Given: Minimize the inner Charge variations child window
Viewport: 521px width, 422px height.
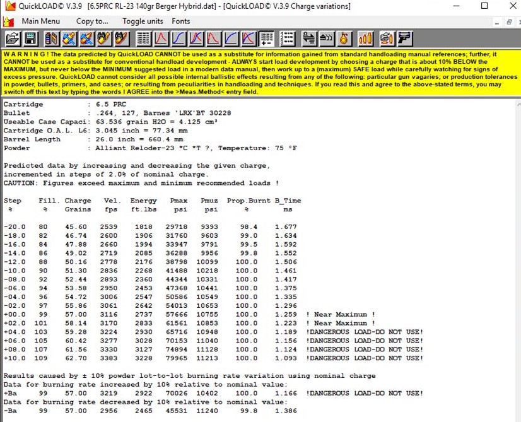Looking at the screenshot, I should pos(497,22).
